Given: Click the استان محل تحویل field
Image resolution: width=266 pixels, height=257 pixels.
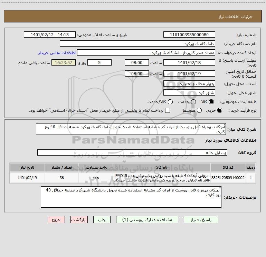Looking at the screenshot, I should click(x=189, y=83).
